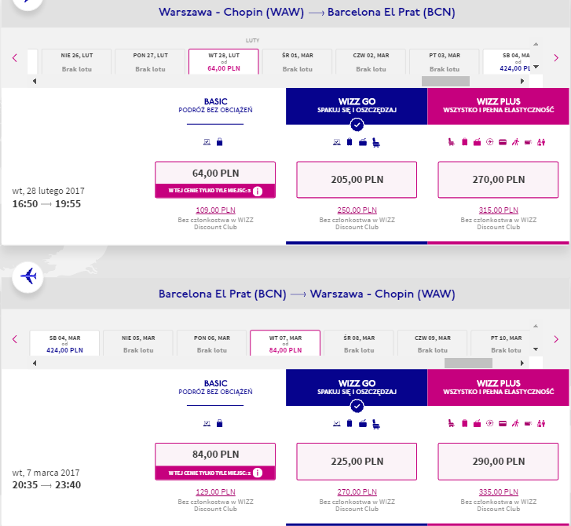Viewport: 571px width, 526px height.
Task: Select return date ŚR 08, MAR
Action: pyautogui.click(x=359, y=343)
